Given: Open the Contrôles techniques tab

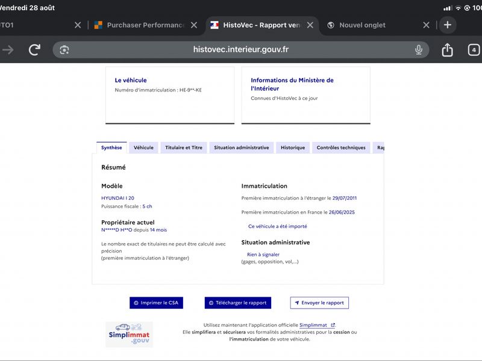Looking at the screenshot, I should (341, 147).
